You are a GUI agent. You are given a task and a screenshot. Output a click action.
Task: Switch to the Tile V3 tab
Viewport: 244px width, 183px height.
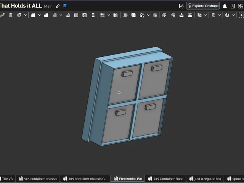point(7,179)
